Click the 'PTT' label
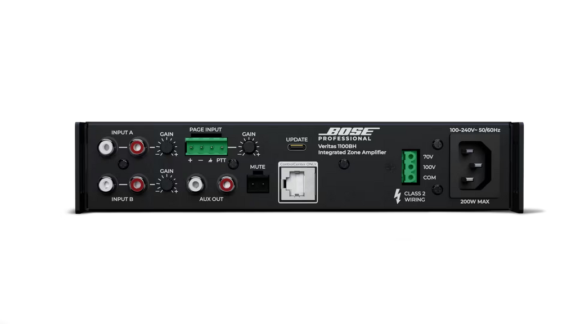Screen dimensions: 576x324 tap(221, 160)
